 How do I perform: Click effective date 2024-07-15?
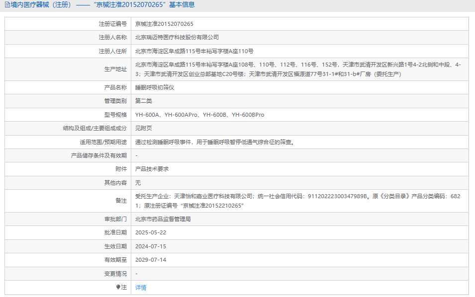[151, 246]
